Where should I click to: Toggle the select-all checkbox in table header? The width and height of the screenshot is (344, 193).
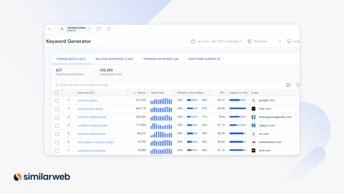pos(57,93)
